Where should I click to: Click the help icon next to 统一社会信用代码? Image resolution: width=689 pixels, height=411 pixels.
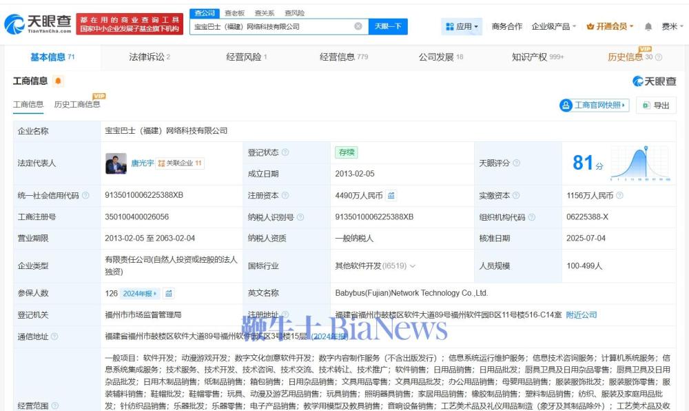[85, 196]
